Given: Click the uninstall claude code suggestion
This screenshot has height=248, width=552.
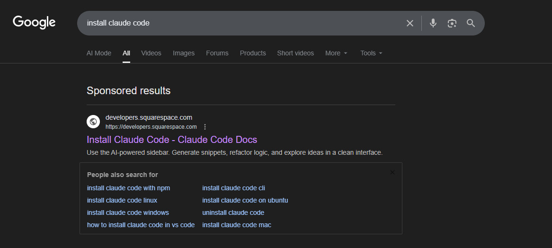Looking at the screenshot, I should tap(233, 213).
